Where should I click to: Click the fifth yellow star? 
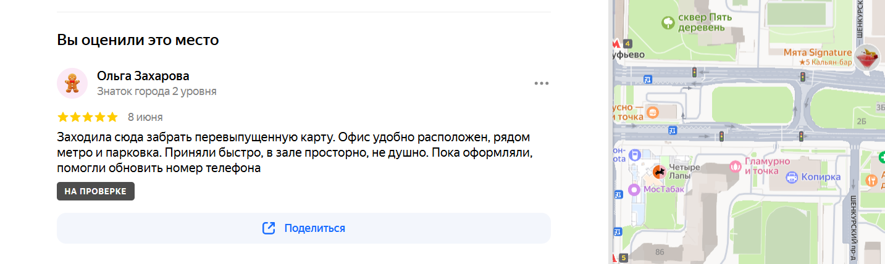tap(112, 117)
